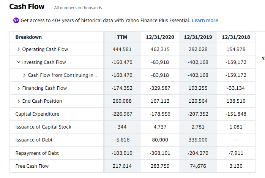
Task: Click TTM Operating Cash Flow value 444,581
Action: coord(122,49)
